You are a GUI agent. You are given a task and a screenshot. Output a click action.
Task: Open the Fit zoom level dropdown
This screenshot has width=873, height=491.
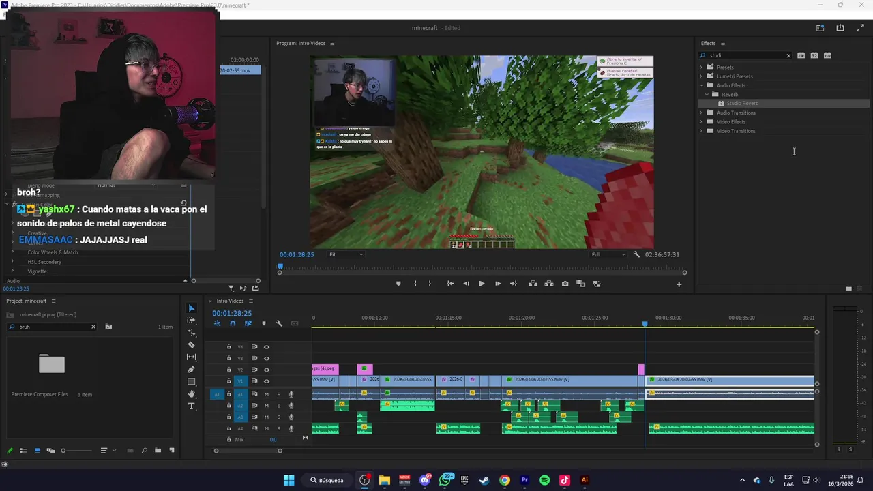click(x=346, y=254)
